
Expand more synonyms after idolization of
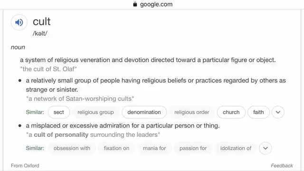coord(266,148)
